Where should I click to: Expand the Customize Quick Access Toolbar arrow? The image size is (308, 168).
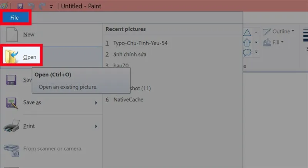coord(52,7)
